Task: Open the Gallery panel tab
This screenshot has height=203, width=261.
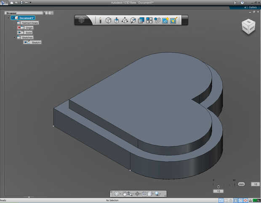Action: pos(253,7)
